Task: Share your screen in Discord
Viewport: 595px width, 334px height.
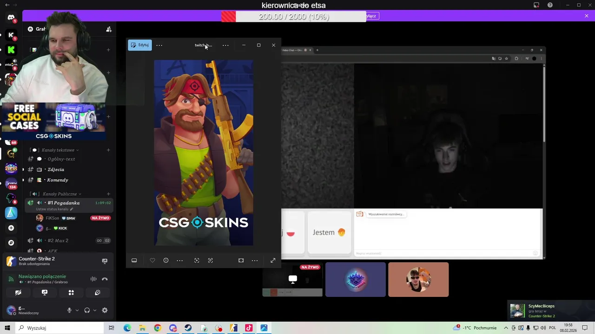Action: click(x=45, y=293)
